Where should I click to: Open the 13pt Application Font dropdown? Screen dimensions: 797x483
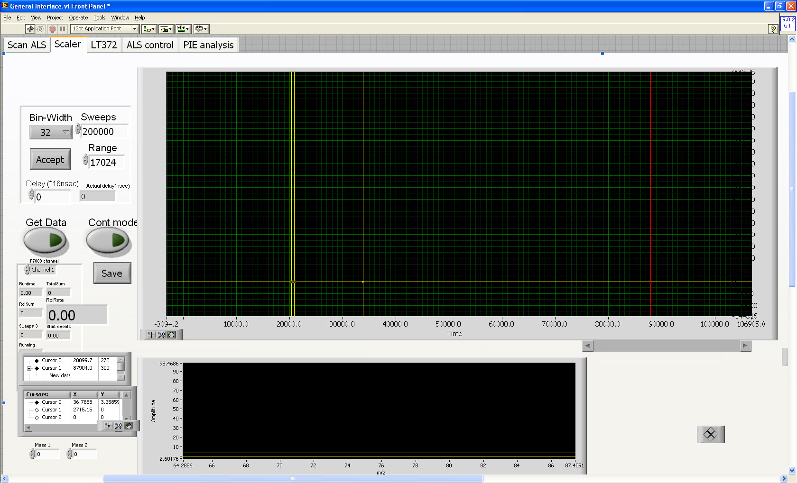134,29
